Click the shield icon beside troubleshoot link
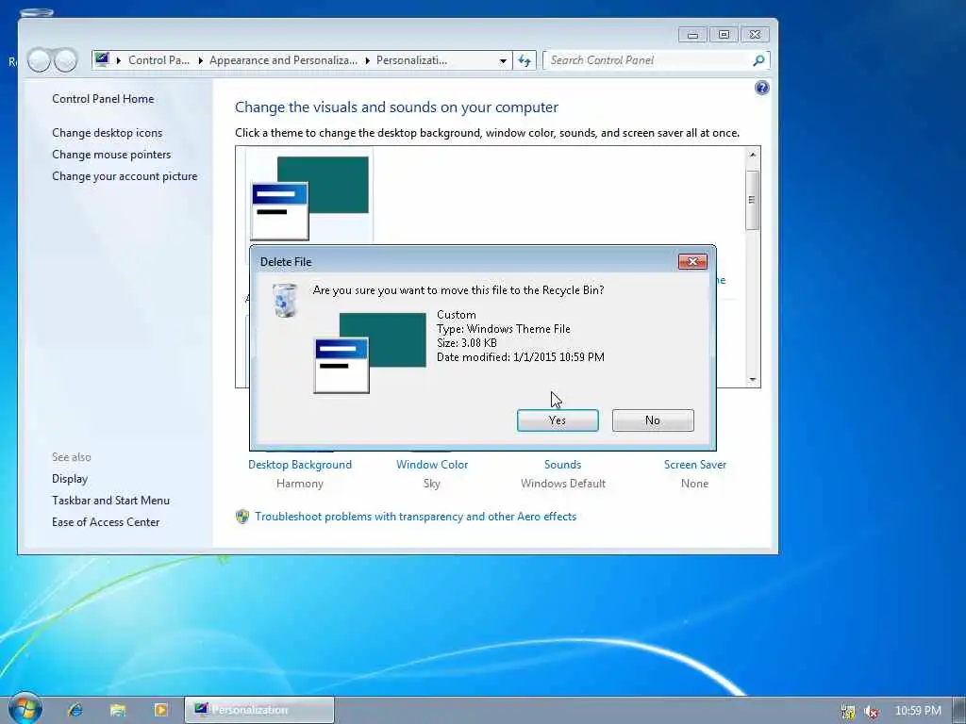The height and width of the screenshot is (724, 966). (x=242, y=517)
